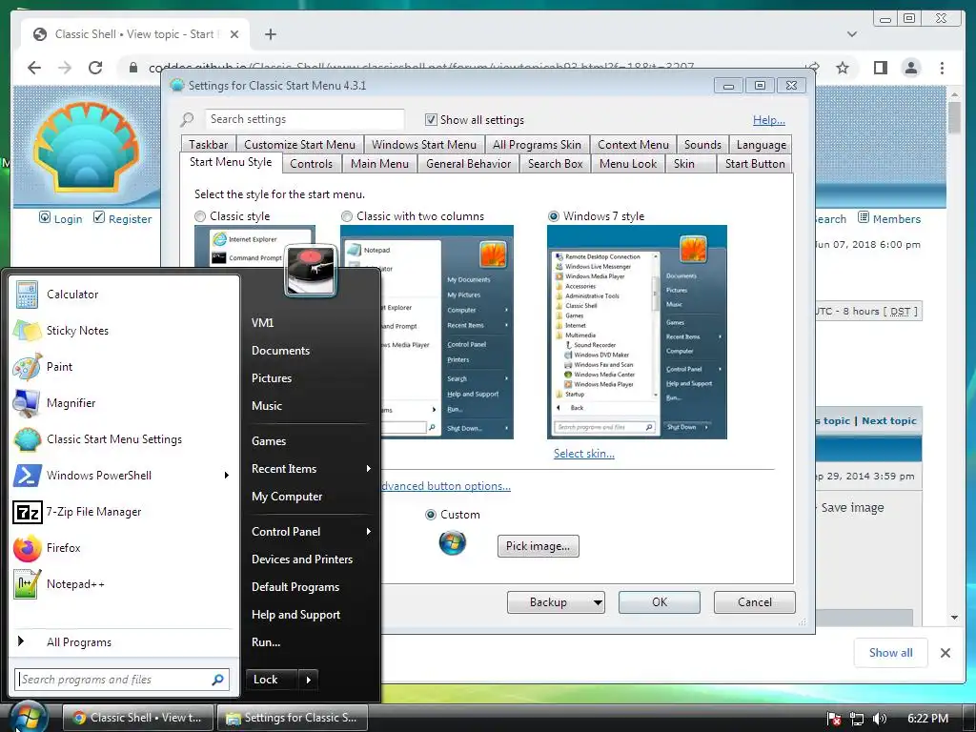Click the Classic Shell logo on forum page
The height and width of the screenshot is (732, 976).
coord(86,148)
